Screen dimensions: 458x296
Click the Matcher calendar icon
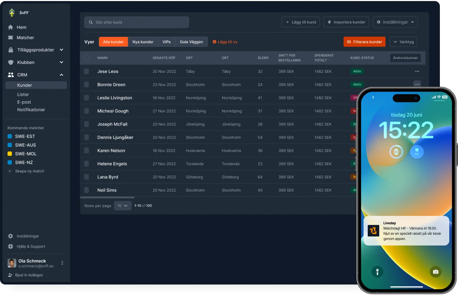pos(10,38)
